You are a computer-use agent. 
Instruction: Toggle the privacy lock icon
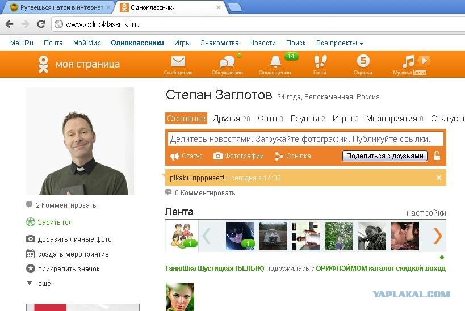click(437, 155)
